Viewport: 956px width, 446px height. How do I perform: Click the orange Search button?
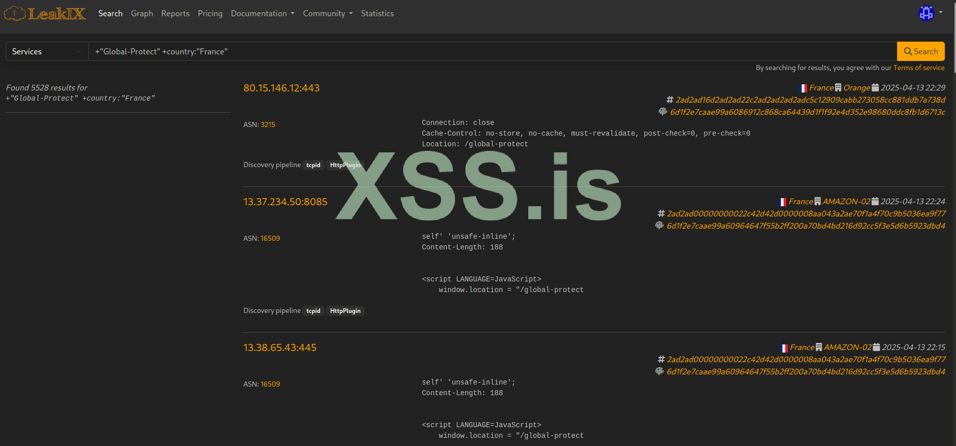pyautogui.click(x=920, y=51)
